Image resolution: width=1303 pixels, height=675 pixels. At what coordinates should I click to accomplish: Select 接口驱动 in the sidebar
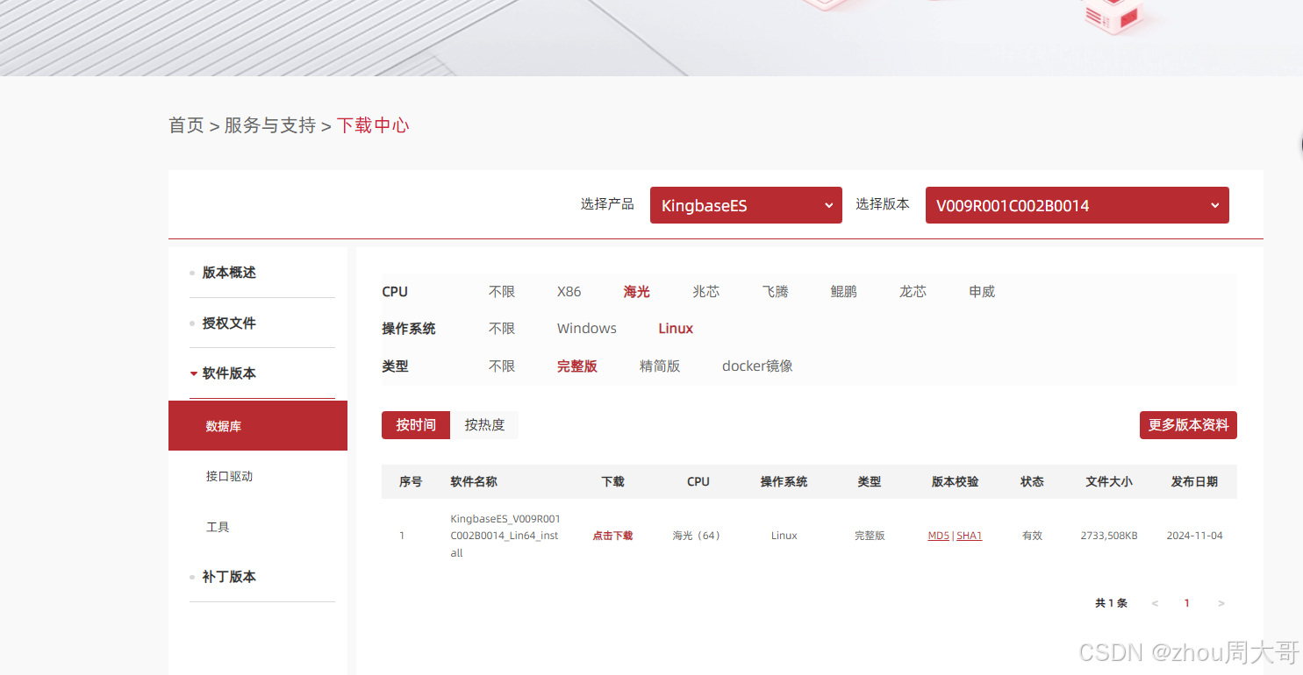(x=230, y=476)
